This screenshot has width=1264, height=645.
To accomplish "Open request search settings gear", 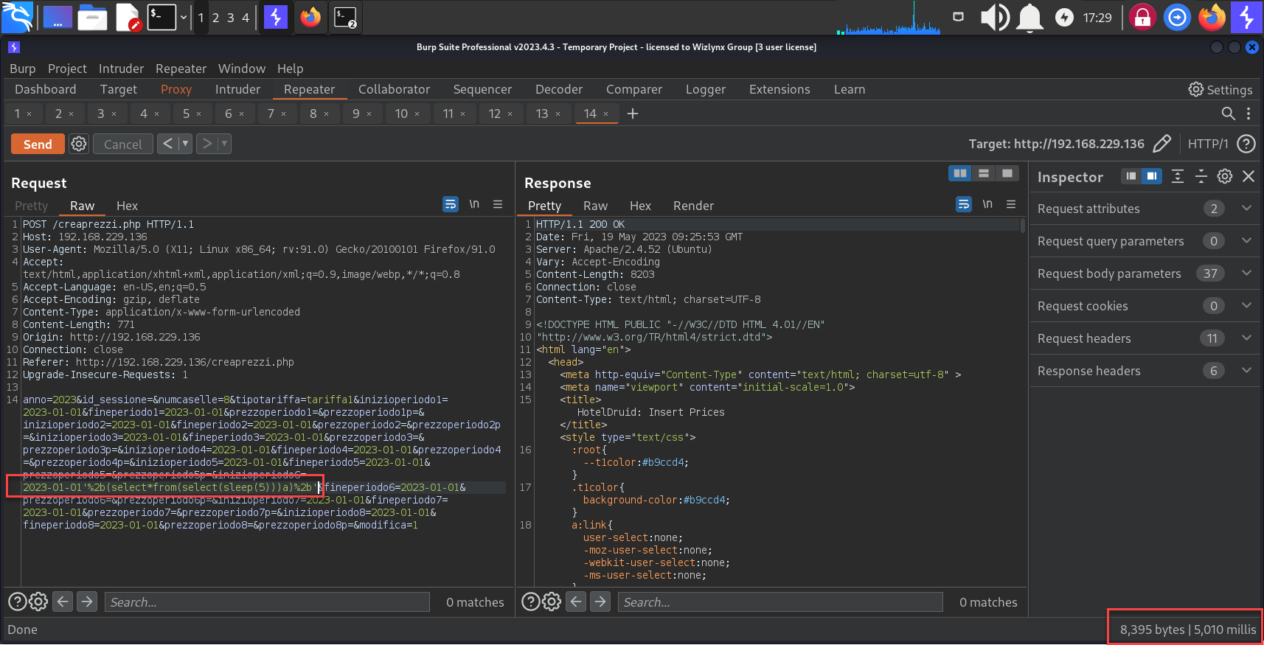I will (x=38, y=602).
